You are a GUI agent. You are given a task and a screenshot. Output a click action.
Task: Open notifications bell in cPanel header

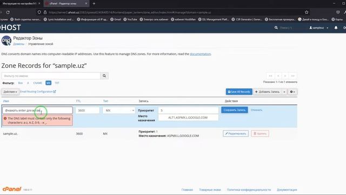(336, 28)
